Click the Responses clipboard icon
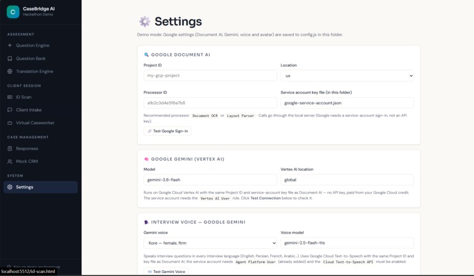 [9, 148]
